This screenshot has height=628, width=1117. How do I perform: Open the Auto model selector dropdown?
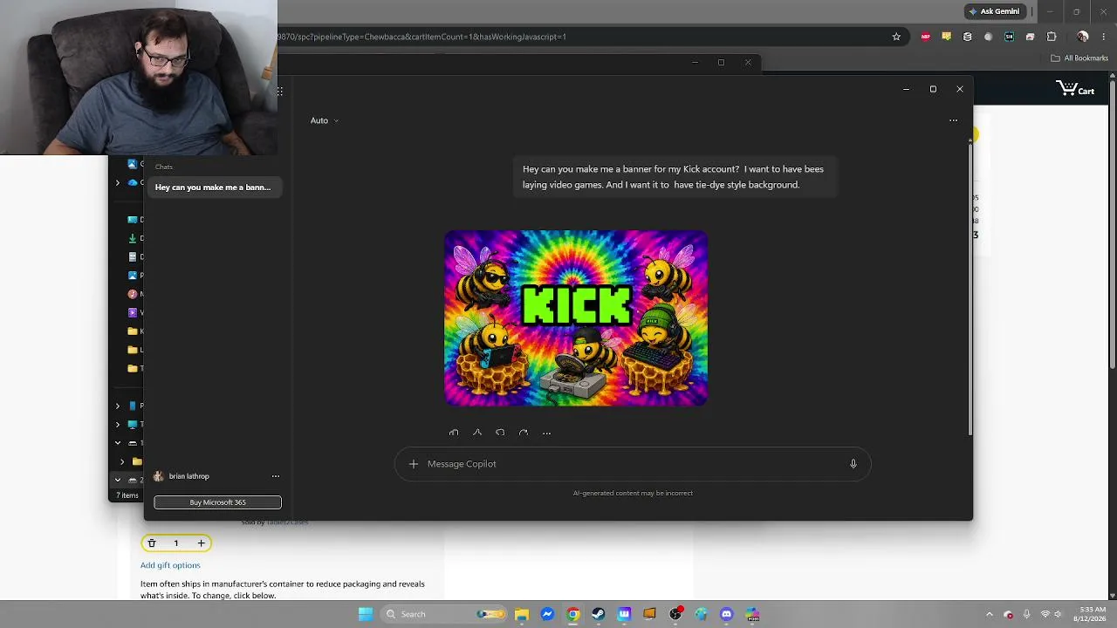click(324, 120)
